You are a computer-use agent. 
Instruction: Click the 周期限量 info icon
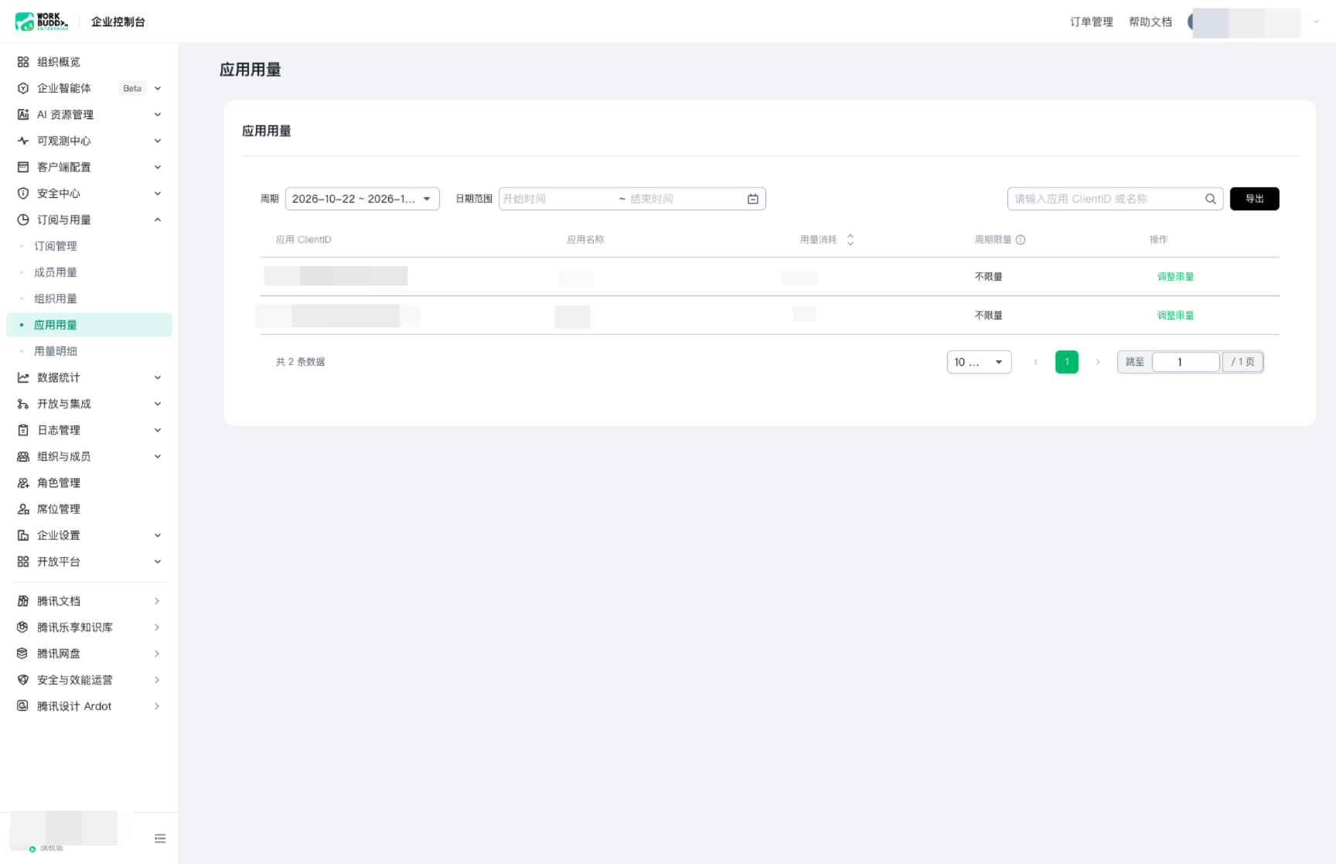[1021, 240]
